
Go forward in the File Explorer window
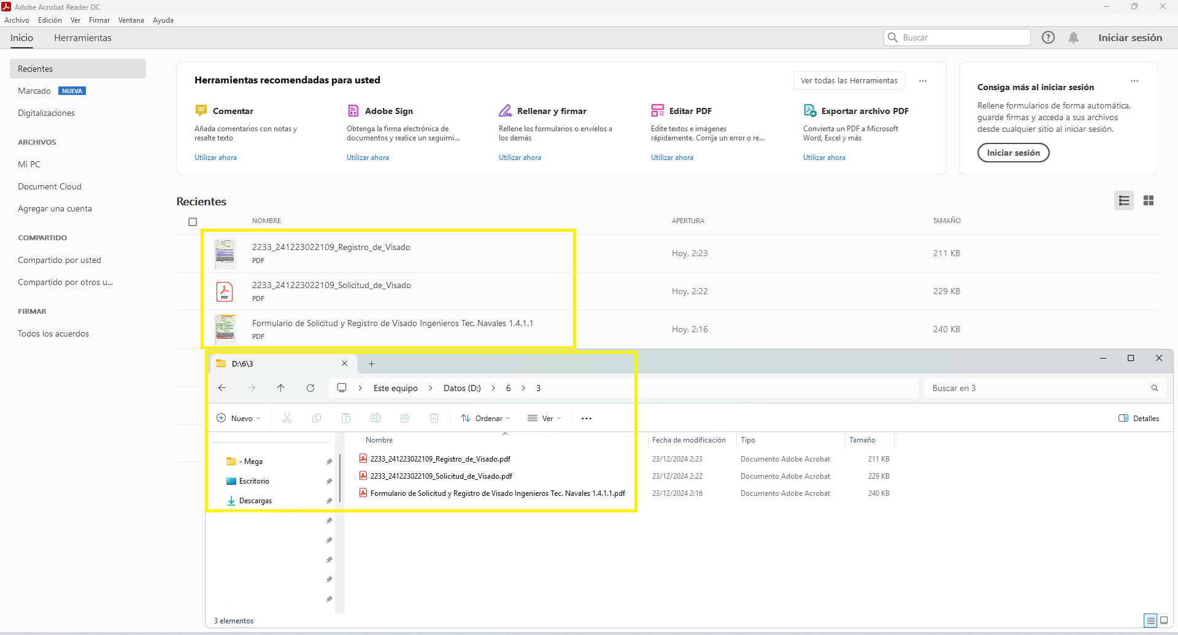(x=252, y=388)
